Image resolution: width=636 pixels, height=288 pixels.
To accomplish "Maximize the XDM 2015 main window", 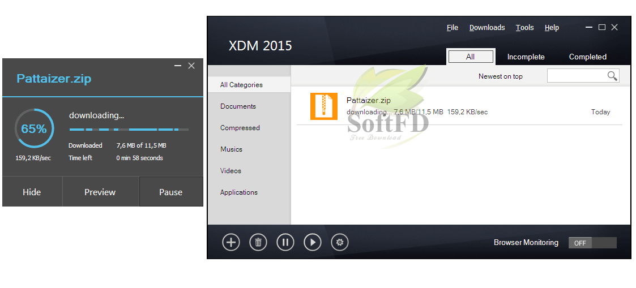I will 602,27.
